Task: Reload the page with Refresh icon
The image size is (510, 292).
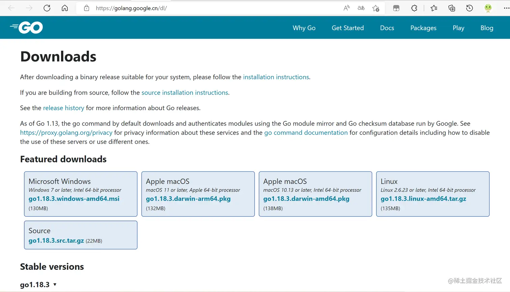Action: point(47,8)
